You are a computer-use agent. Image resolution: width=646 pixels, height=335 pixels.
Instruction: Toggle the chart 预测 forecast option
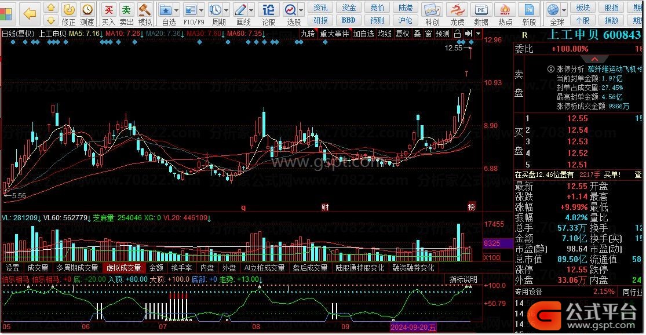click(443, 34)
